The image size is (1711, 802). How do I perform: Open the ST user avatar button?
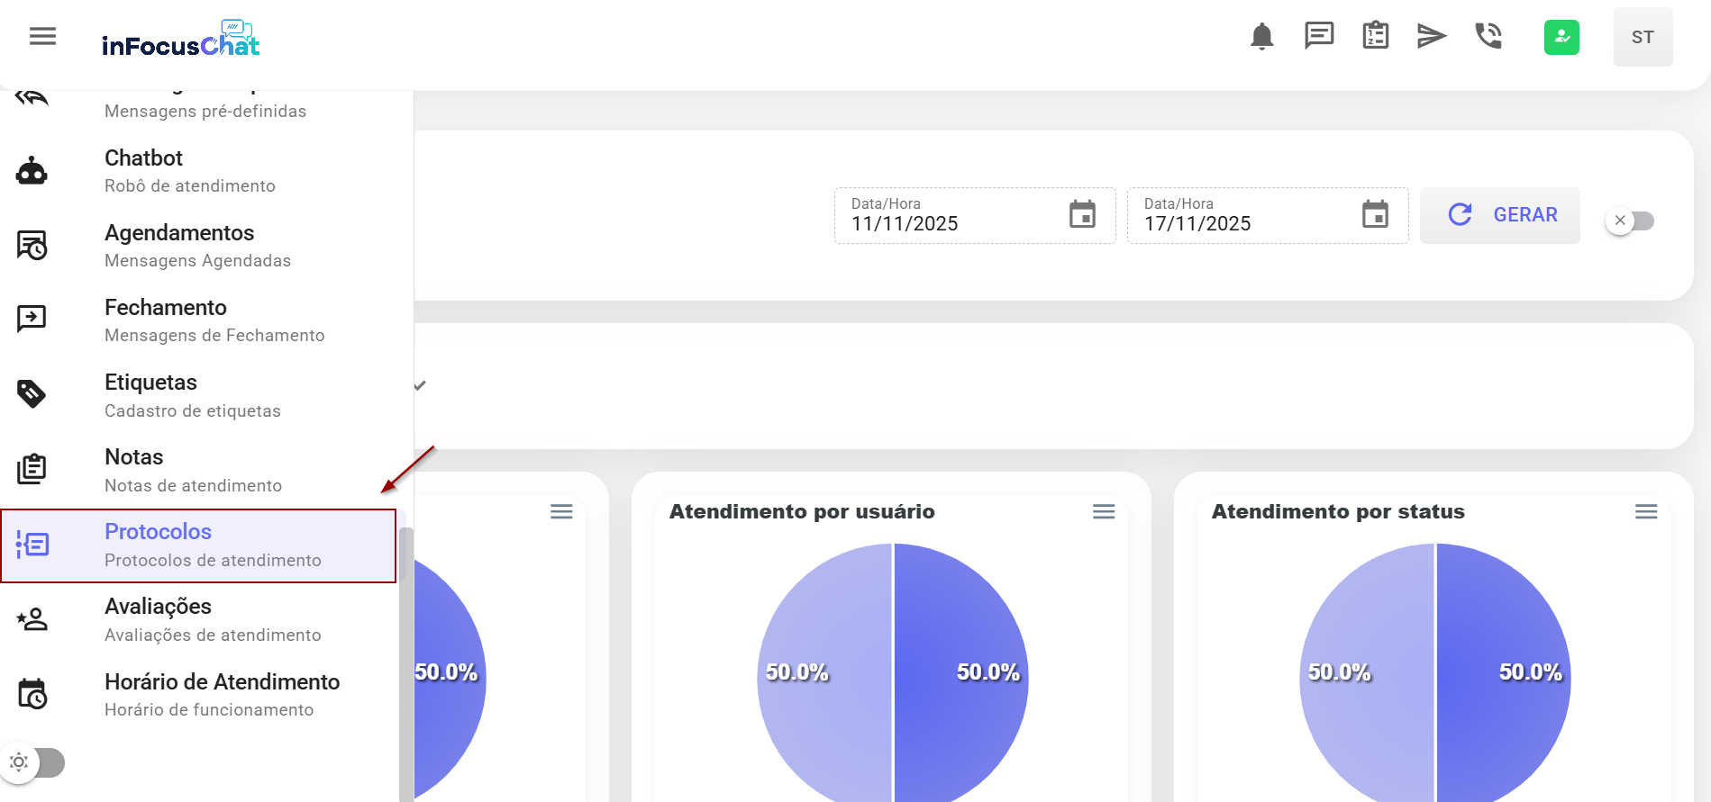pyautogui.click(x=1643, y=37)
